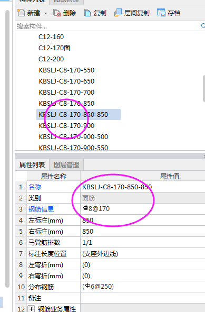Click the 马凳筋排数 property name

[44, 243]
